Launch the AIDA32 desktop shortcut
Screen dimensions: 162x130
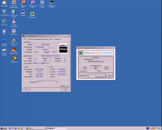click(x=23, y=13)
